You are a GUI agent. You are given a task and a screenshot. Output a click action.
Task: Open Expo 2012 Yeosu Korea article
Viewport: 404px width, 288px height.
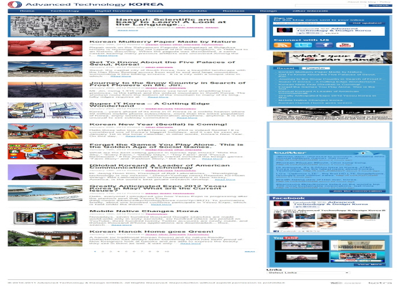point(158,188)
